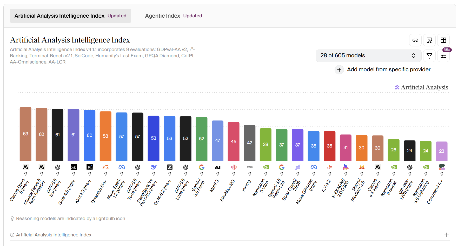This screenshot has height=246, width=458.
Task: Expand the Artificial Analysis Intelligence Index section
Action: click(446, 235)
